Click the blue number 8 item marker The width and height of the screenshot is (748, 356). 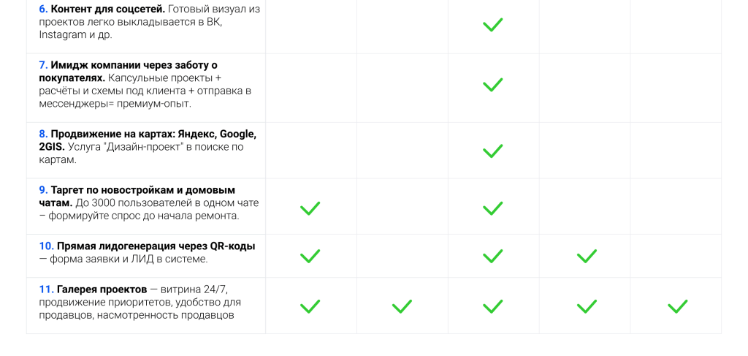43,134
